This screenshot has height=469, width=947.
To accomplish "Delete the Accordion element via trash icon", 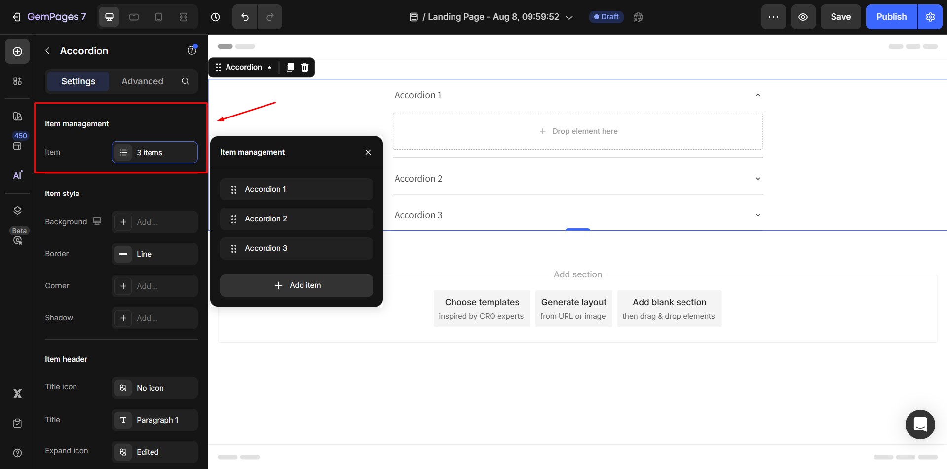I will tap(304, 67).
